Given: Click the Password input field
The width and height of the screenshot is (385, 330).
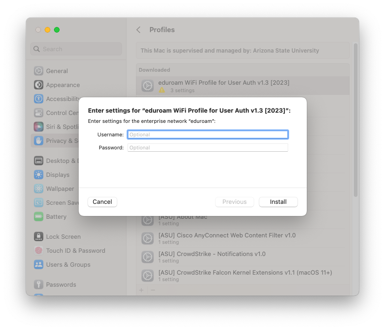Looking at the screenshot, I should [208, 148].
